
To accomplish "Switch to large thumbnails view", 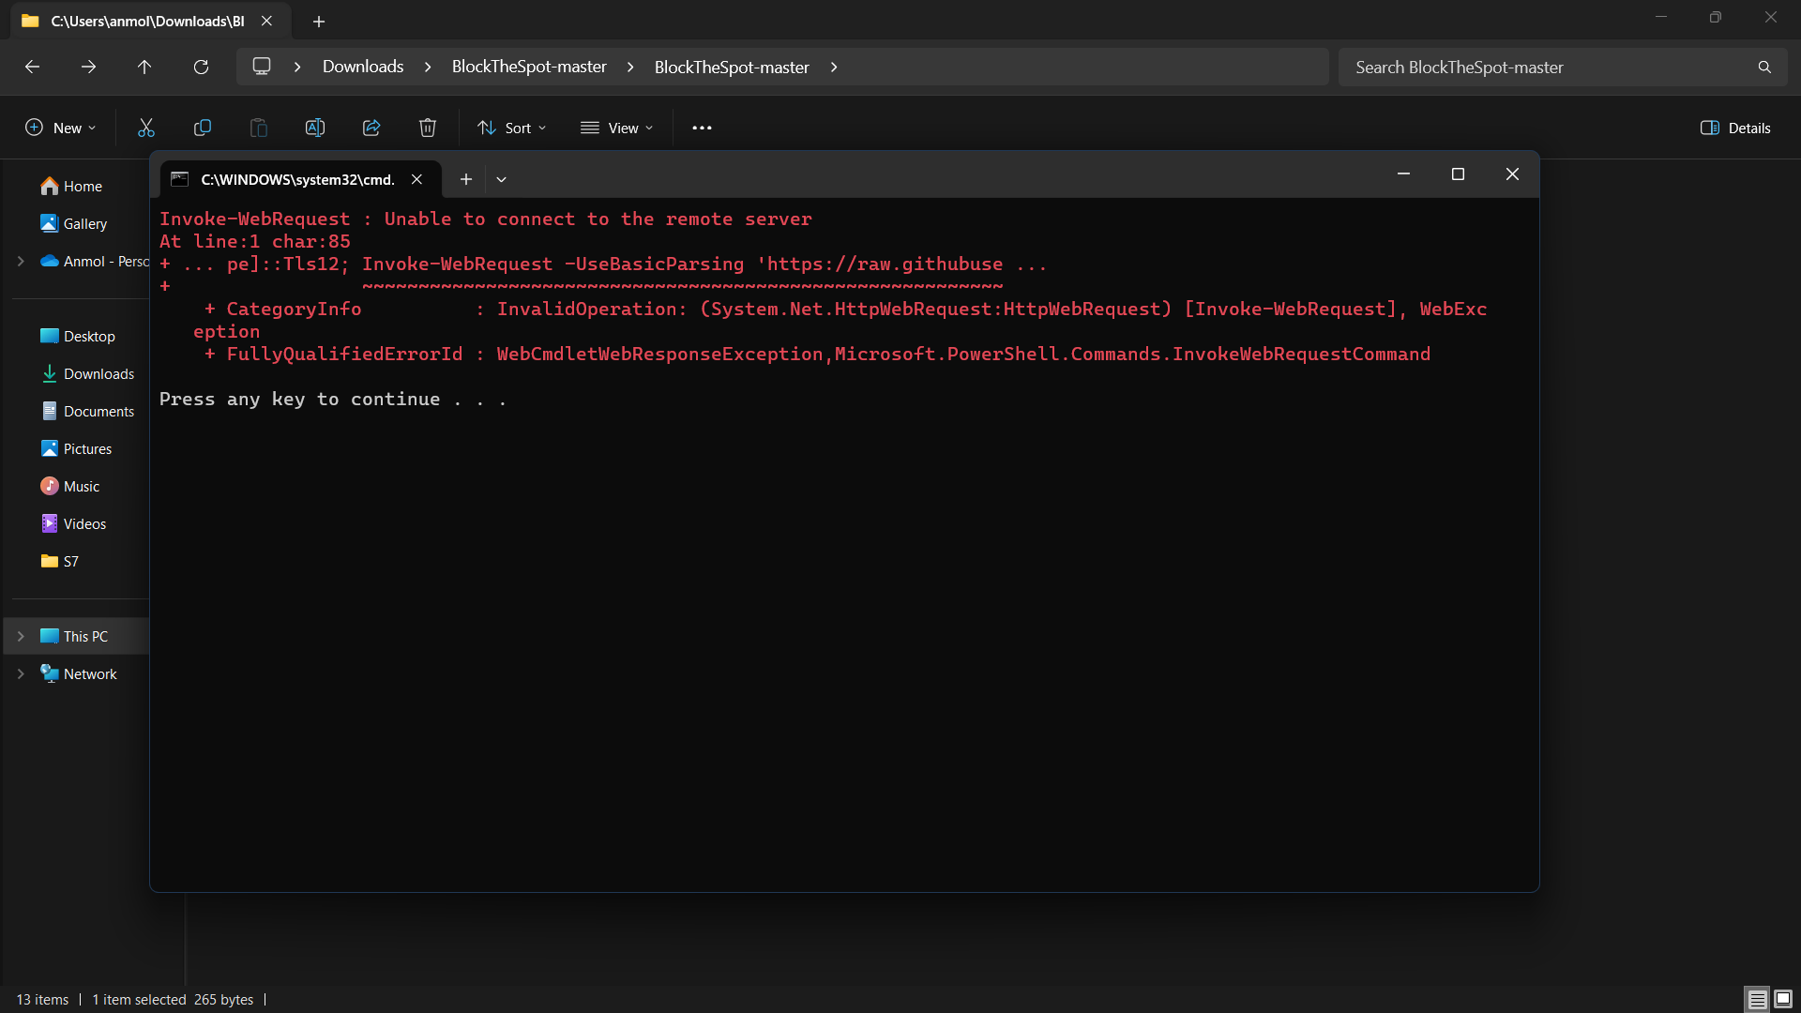I will tap(1783, 999).
